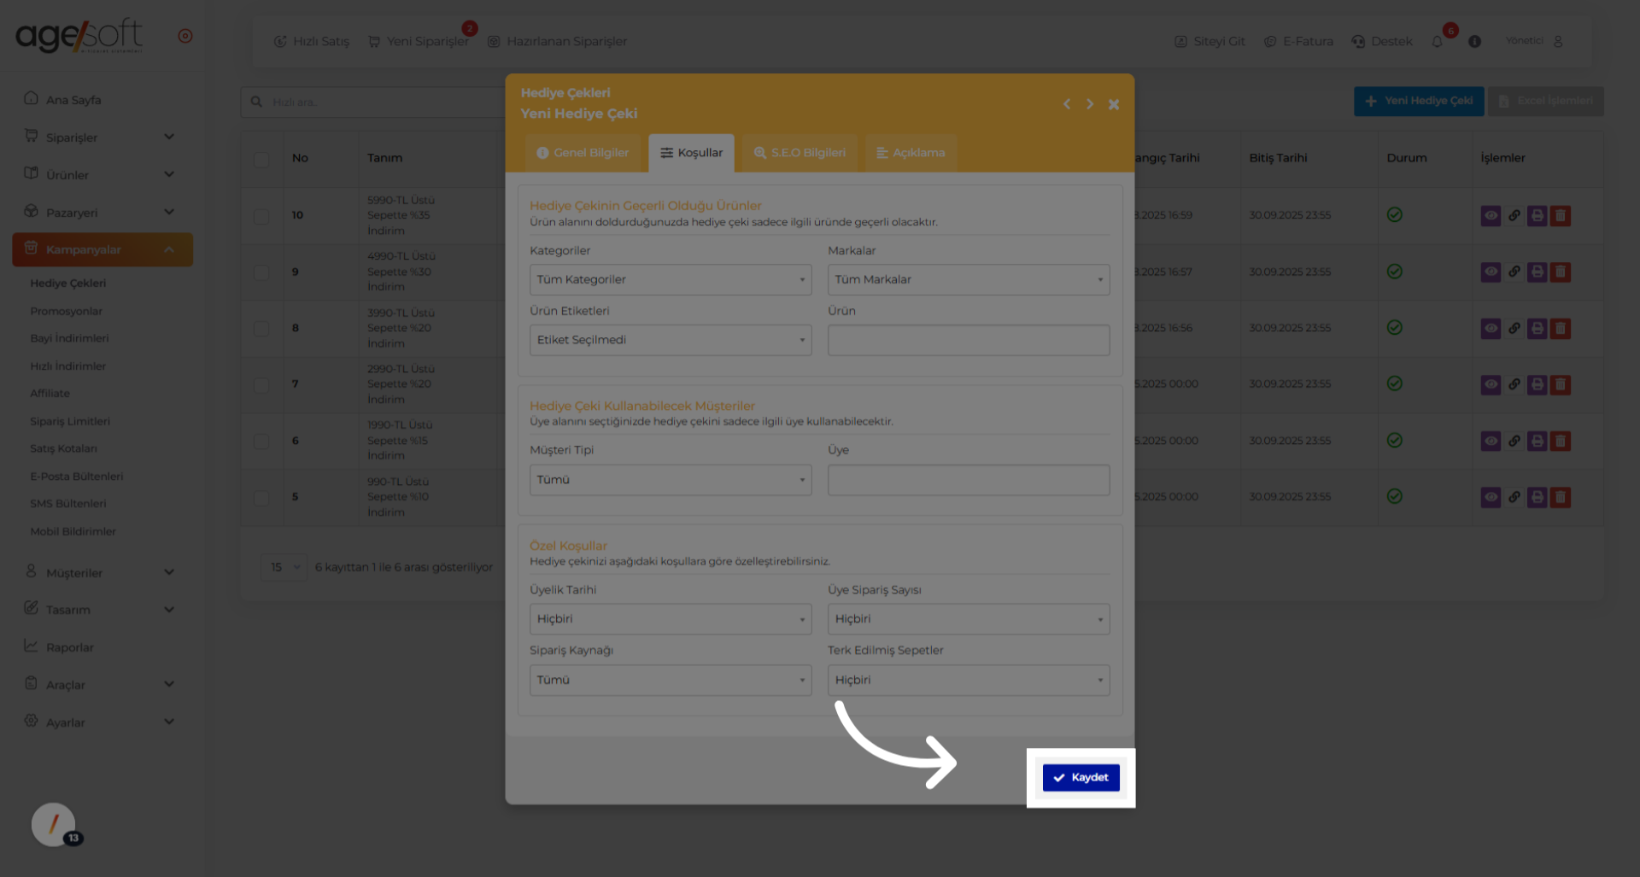Switch to the Genel Bilgiler tab
The image size is (1640, 877).
(583, 153)
